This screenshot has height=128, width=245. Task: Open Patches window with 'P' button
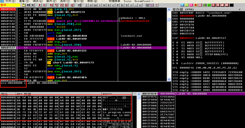click(x=118, y=5)
